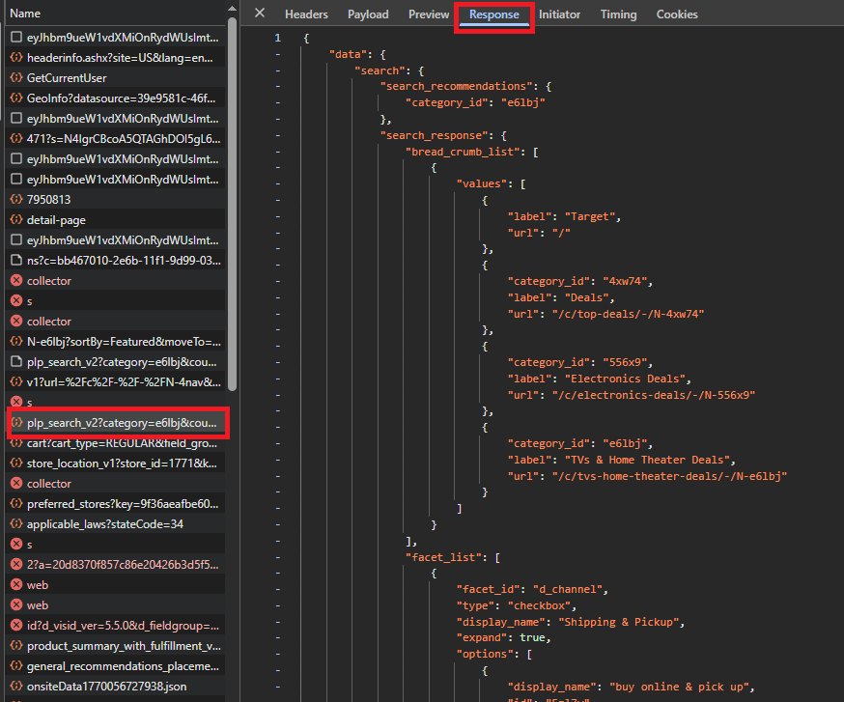This screenshot has height=702, width=844.
Task: Click the "Shipping & Pickup" display_name value
Action: click(x=618, y=622)
